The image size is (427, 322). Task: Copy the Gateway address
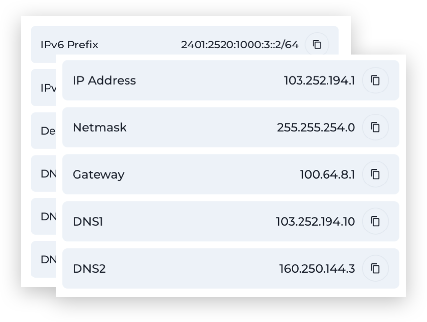click(375, 174)
